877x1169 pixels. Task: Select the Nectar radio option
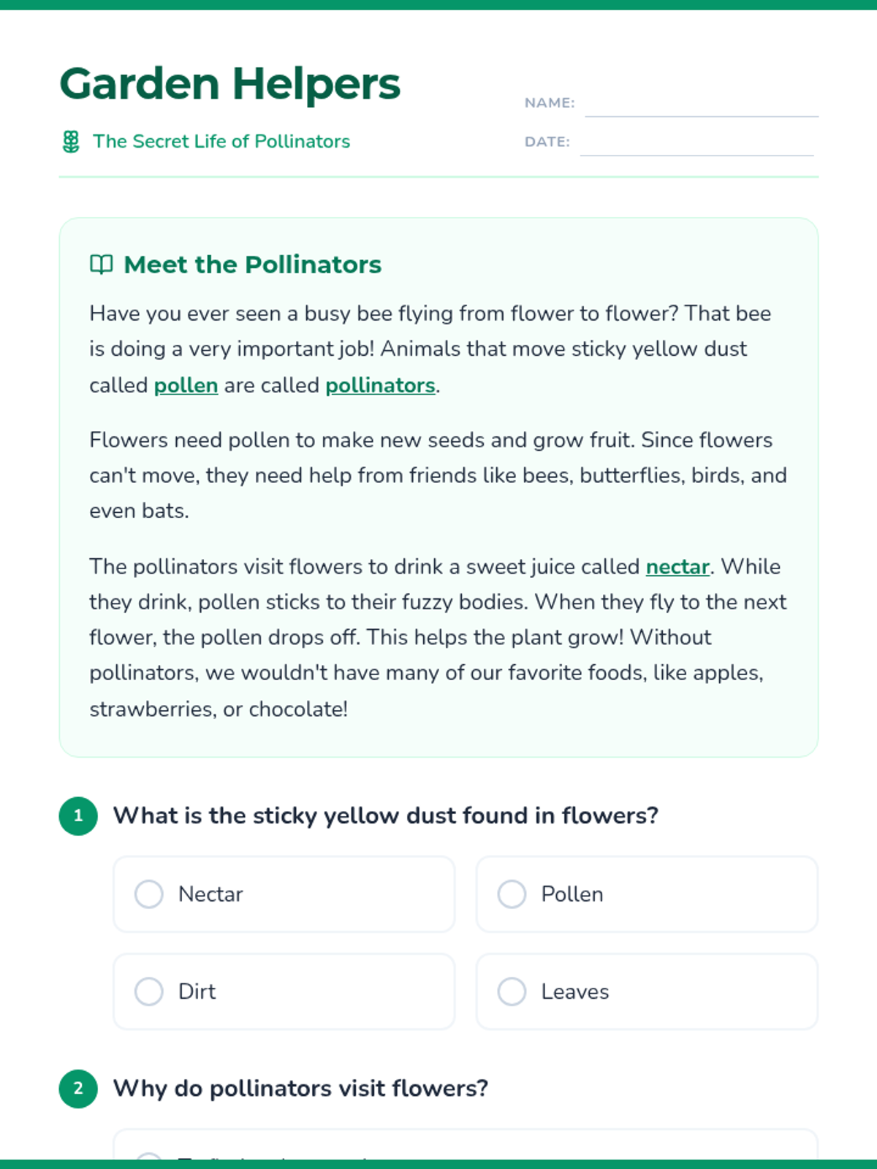[x=149, y=894]
